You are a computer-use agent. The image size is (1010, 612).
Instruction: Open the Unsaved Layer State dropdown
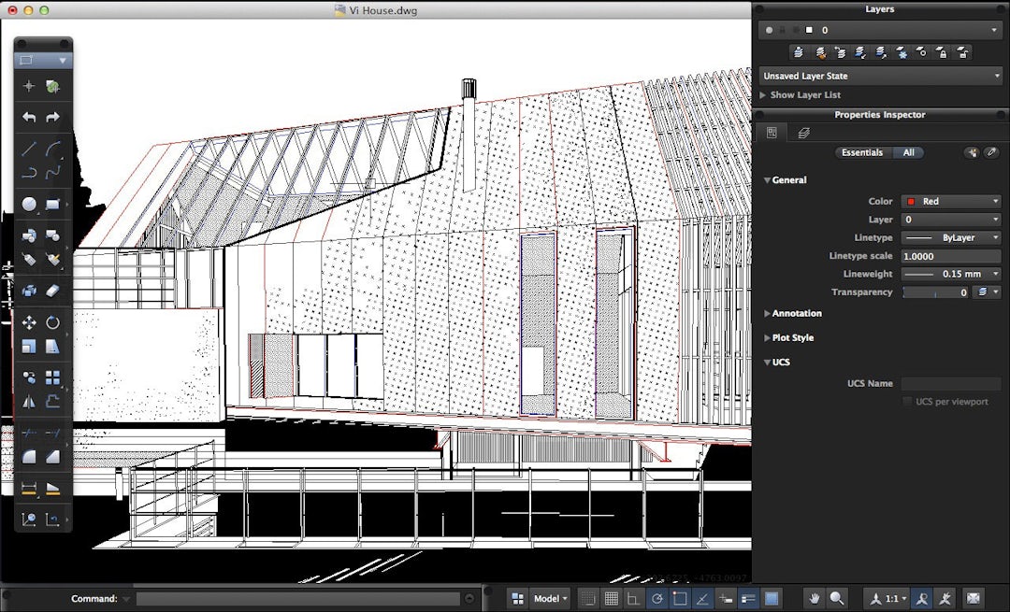point(881,76)
